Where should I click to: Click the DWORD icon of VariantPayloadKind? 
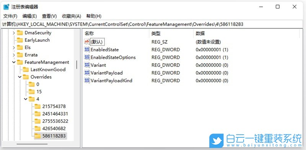[x=87, y=80]
